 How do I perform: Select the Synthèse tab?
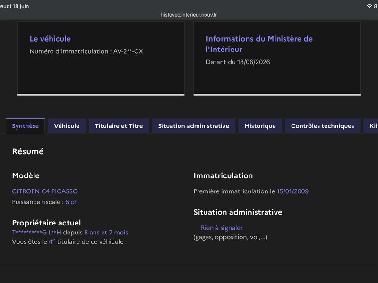tap(26, 126)
